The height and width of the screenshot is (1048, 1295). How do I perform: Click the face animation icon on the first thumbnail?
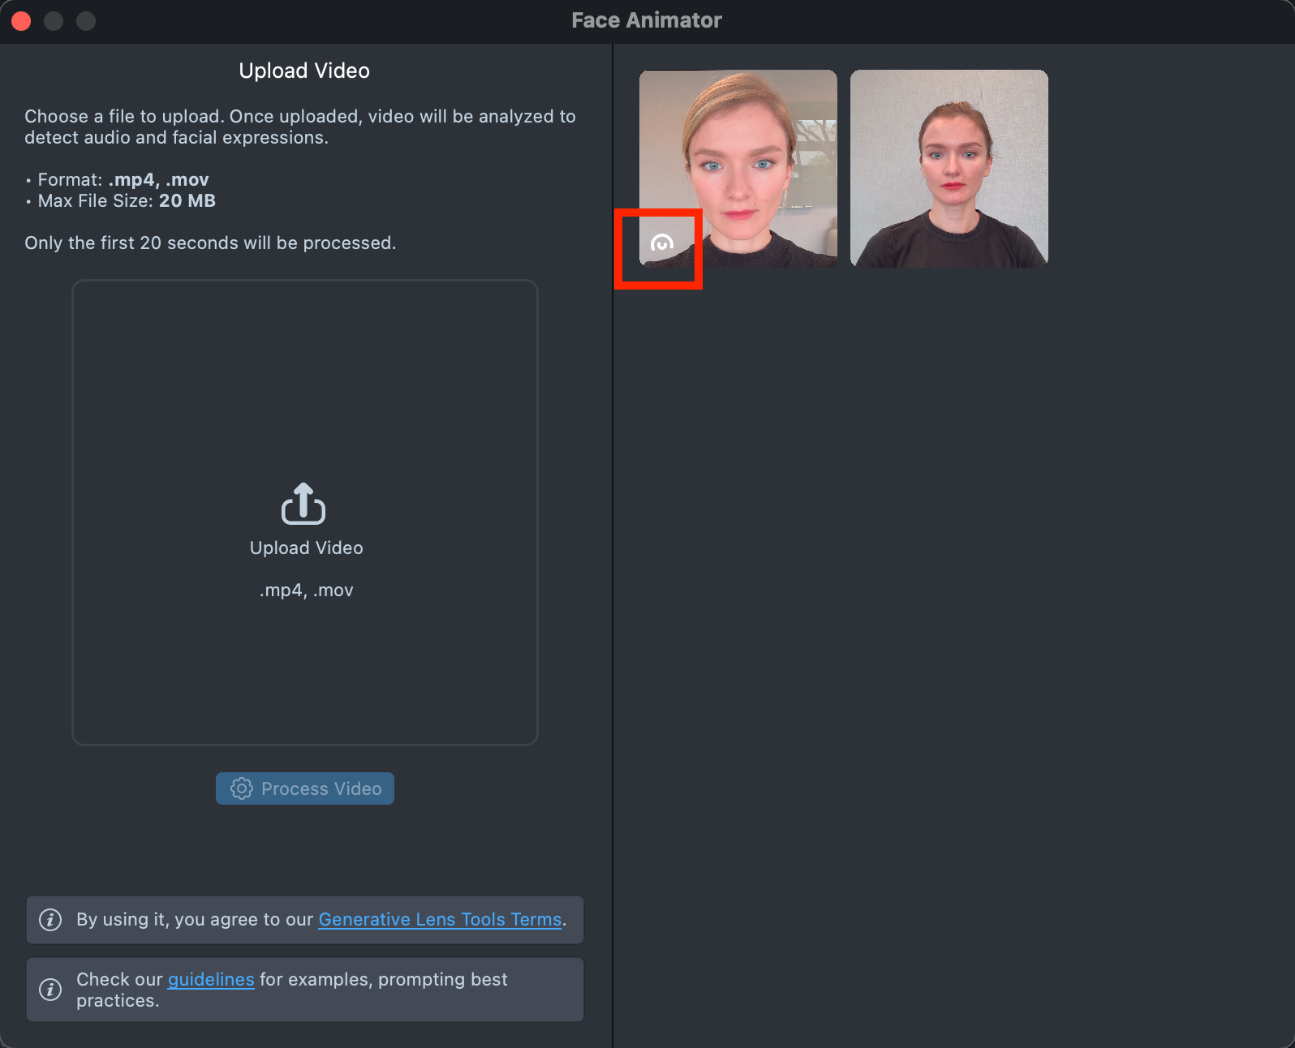pos(661,243)
